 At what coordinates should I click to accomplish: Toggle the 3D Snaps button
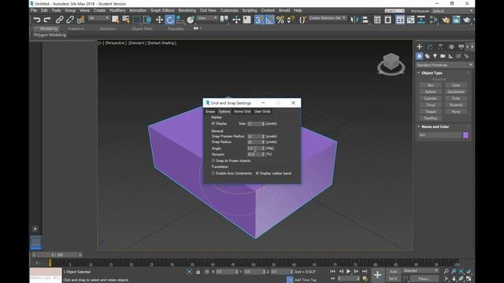(x=259, y=20)
